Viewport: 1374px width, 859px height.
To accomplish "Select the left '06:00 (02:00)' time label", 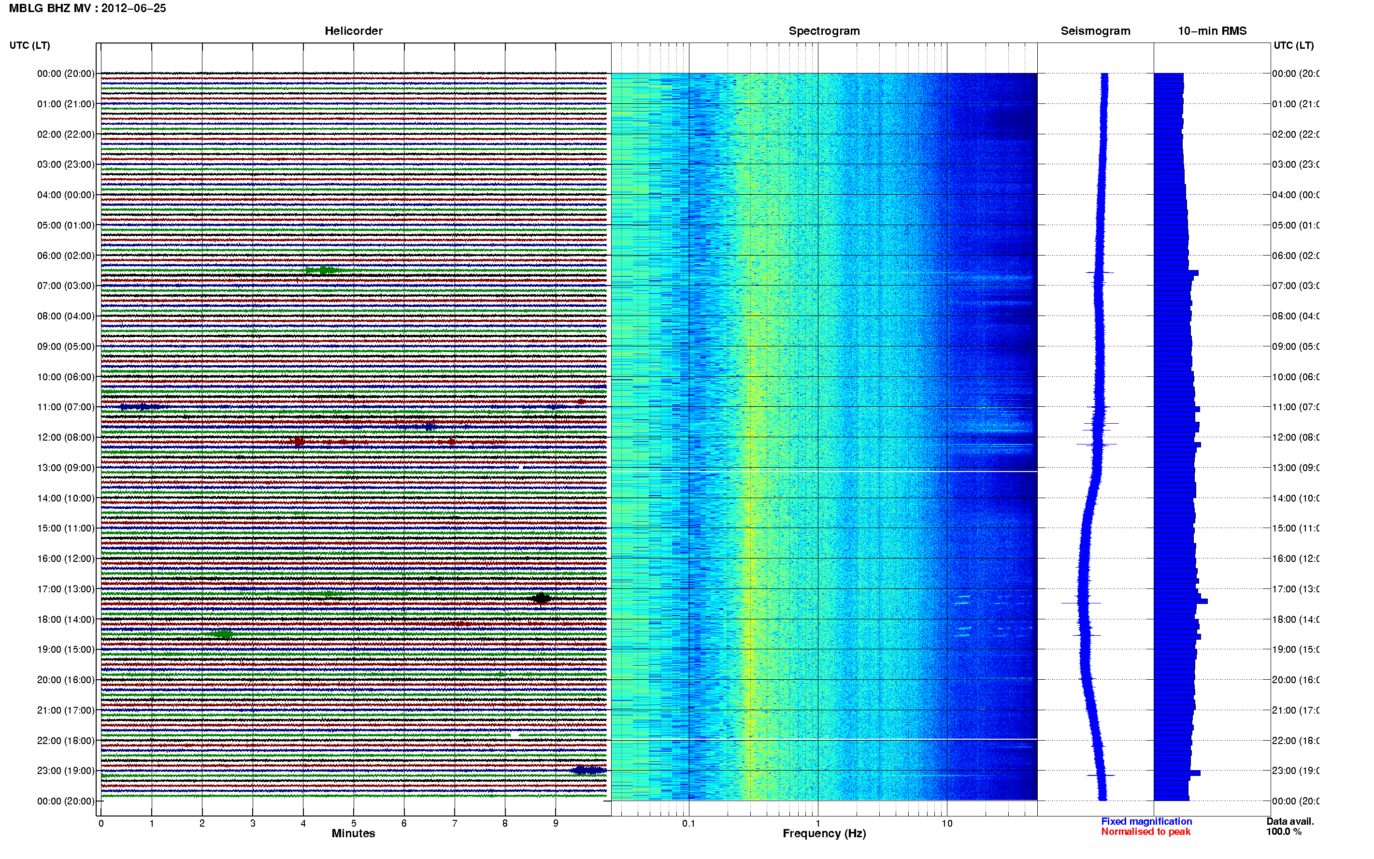I will click(x=66, y=256).
